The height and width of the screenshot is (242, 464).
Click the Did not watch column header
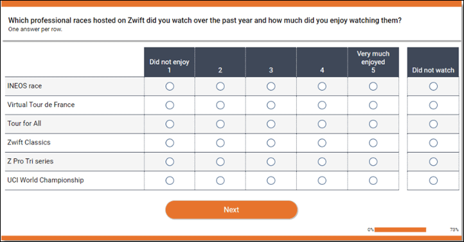pos(433,62)
